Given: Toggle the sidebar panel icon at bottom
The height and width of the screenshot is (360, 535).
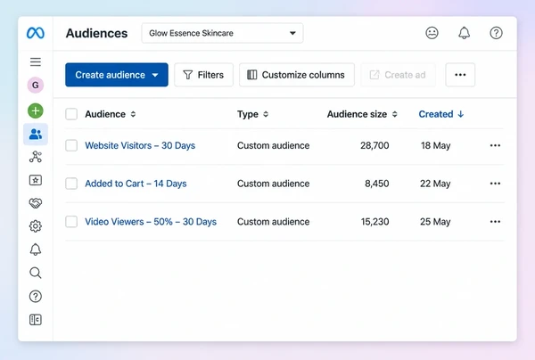Looking at the screenshot, I should click(x=36, y=319).
